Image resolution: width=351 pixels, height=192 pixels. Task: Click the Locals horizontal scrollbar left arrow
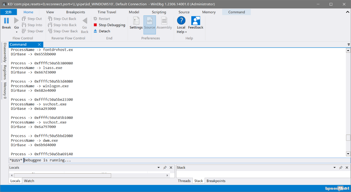[12, 175]
